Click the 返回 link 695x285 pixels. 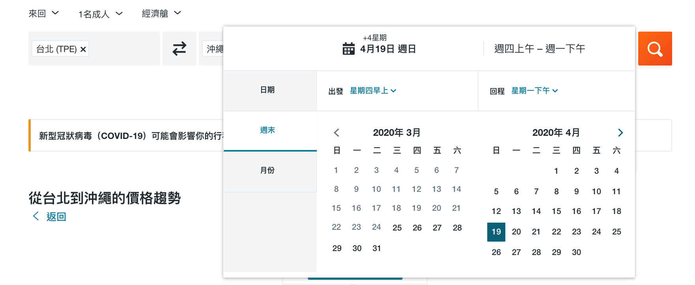tap(56, 217)
